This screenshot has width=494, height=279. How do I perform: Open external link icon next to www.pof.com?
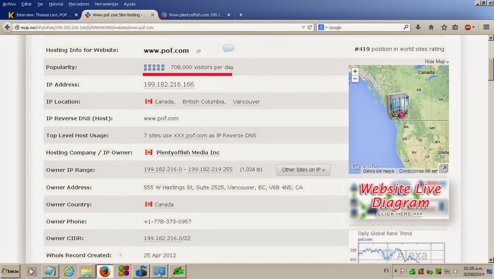click(x=198, y=51)
